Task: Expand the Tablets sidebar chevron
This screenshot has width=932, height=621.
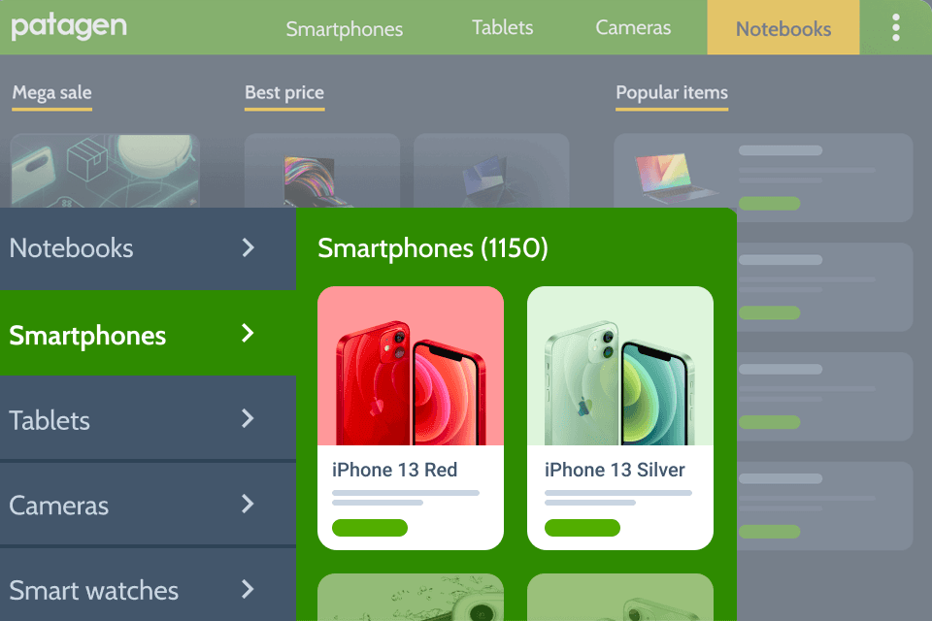Action: (x=248, y=418)
